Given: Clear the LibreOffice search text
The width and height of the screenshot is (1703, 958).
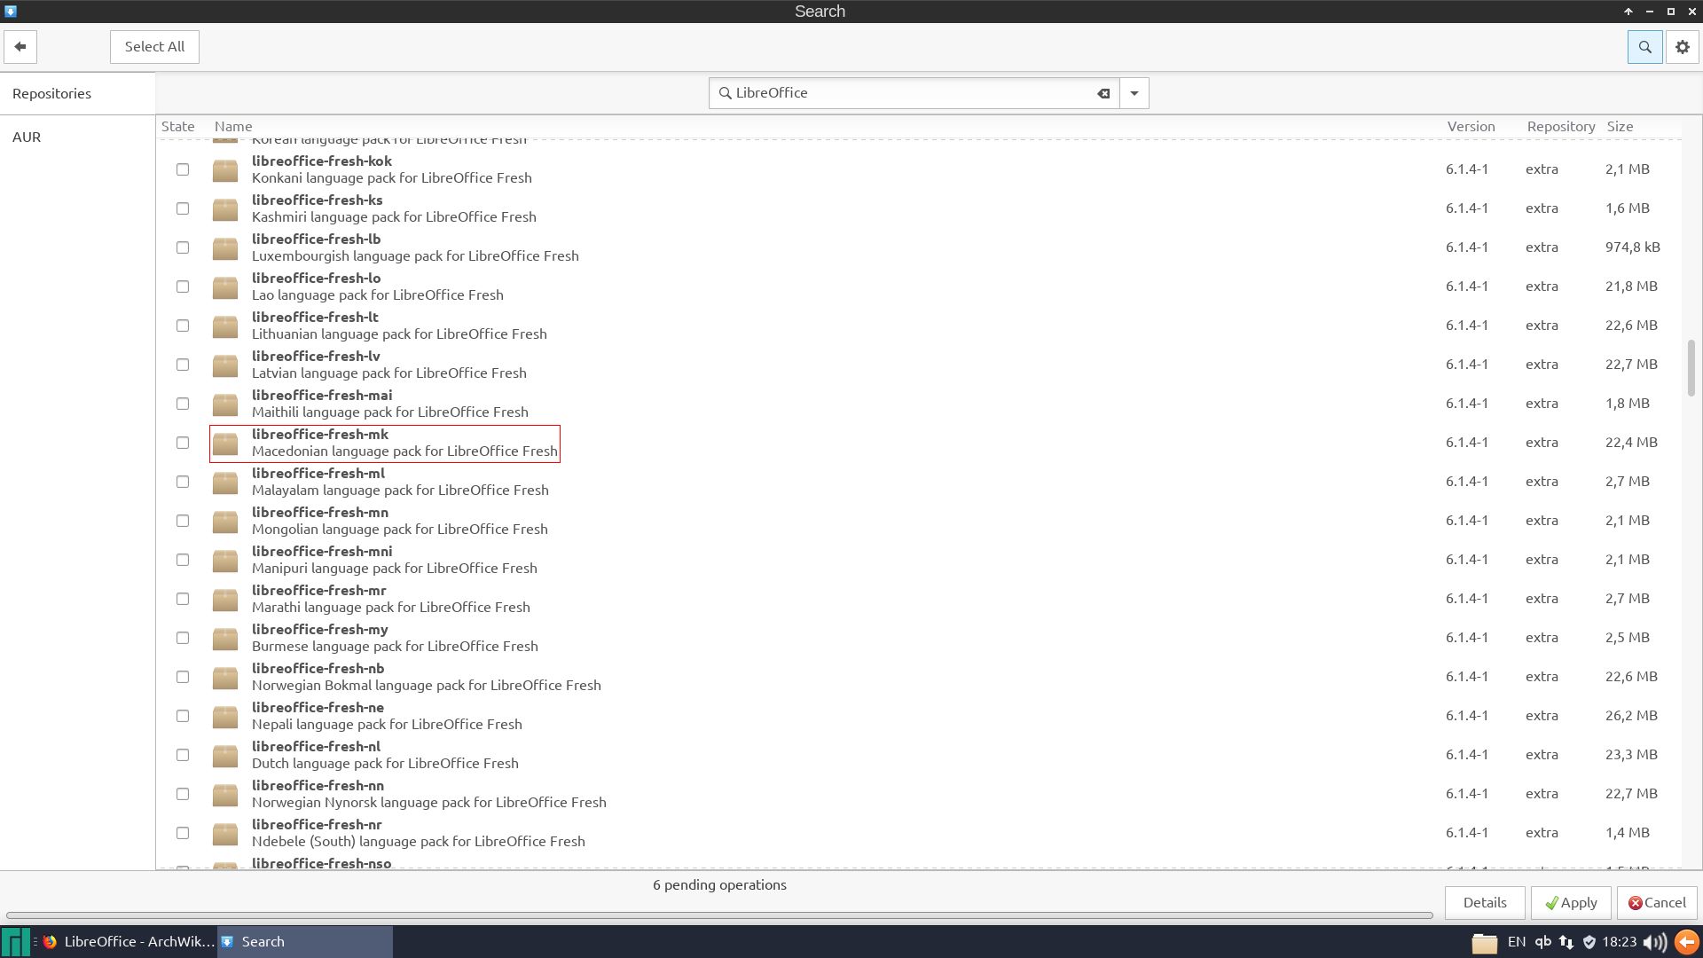Looking at the screenshot, I should (1103, 93).
